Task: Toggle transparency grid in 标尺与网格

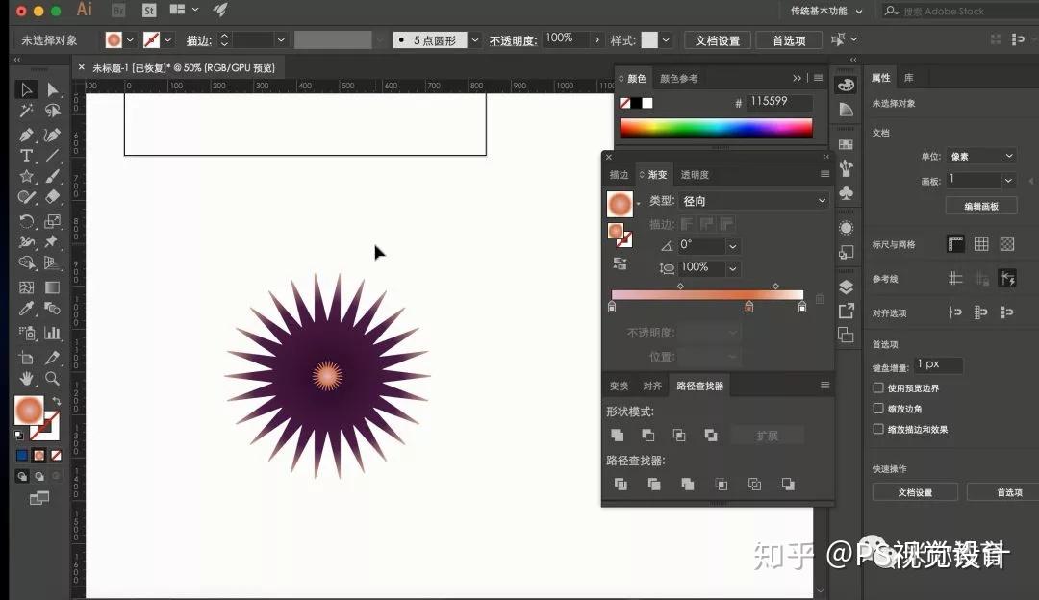Action: pos(1007,243)
